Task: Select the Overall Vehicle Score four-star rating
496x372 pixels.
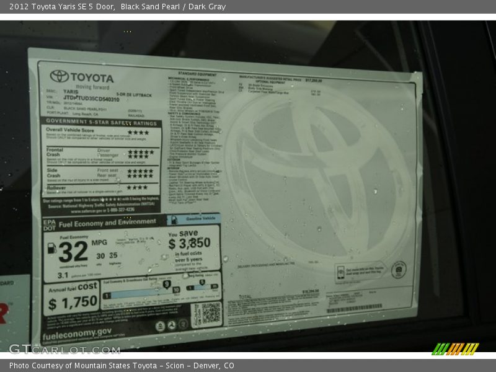Action: click(x=139, y=131)
